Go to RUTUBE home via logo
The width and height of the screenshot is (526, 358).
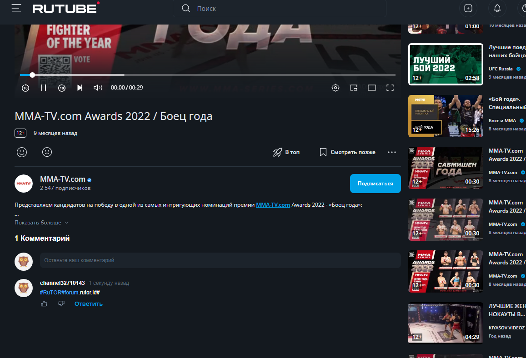click(66, 8)
